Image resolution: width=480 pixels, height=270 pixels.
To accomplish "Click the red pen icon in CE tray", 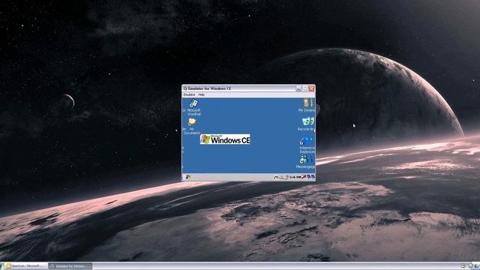I will (x=304, y=177).
